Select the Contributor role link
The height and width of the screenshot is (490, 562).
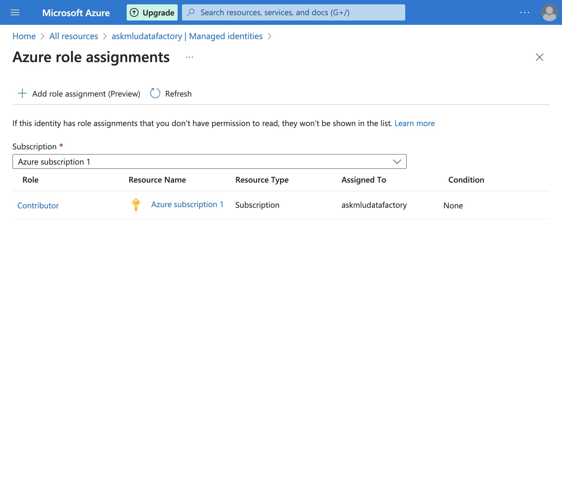coord(38,205)
